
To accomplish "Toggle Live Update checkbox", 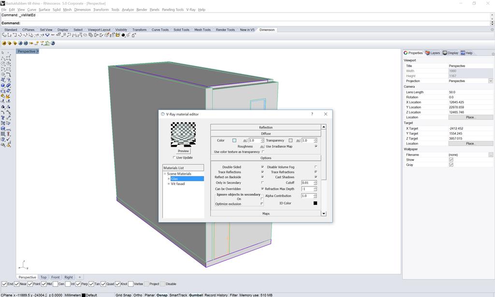I will (x=174, y=157).
